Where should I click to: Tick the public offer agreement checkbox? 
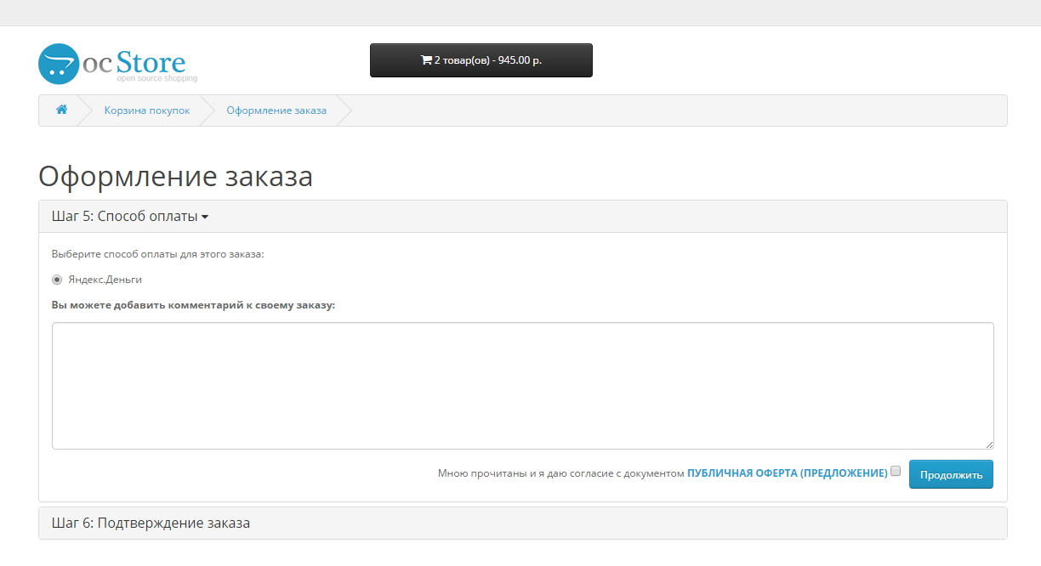(x=896, y=472)
